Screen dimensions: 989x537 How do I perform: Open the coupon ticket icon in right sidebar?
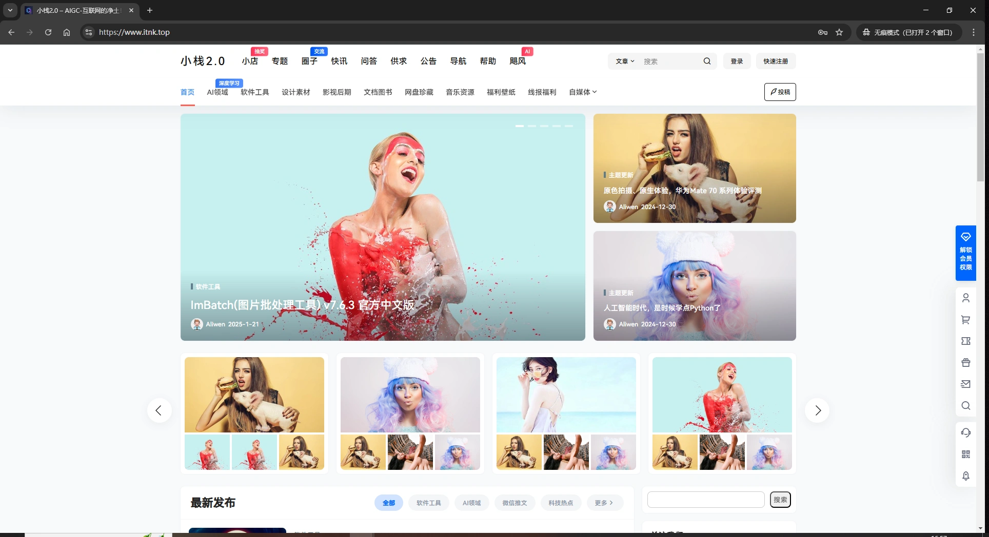(x=965, y=341)
